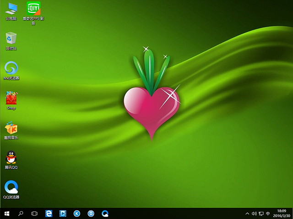The height and width of the screenshot is (219, 293).
Task: Click the Windows Start button
Action: (x=7, y=213)
